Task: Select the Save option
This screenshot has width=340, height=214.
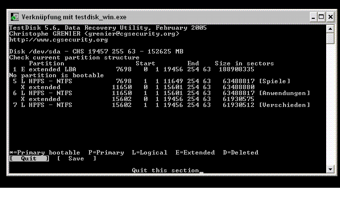Action: coord(77,159)
